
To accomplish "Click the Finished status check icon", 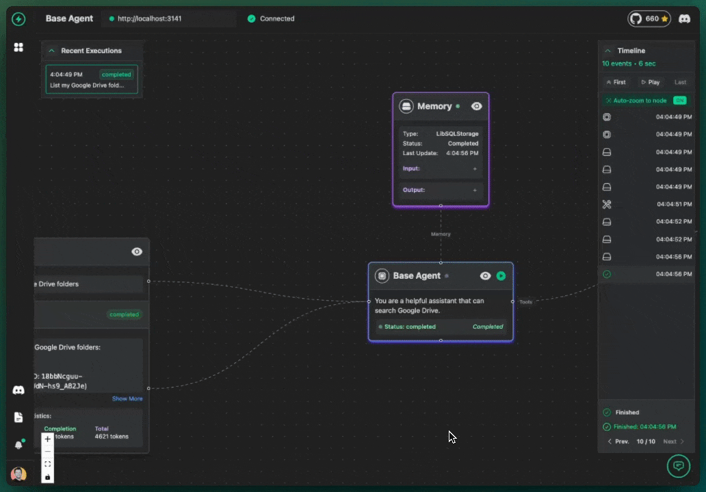I will 607,413.
